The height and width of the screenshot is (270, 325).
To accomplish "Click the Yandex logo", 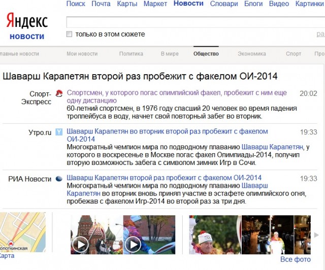I will 27,20.
